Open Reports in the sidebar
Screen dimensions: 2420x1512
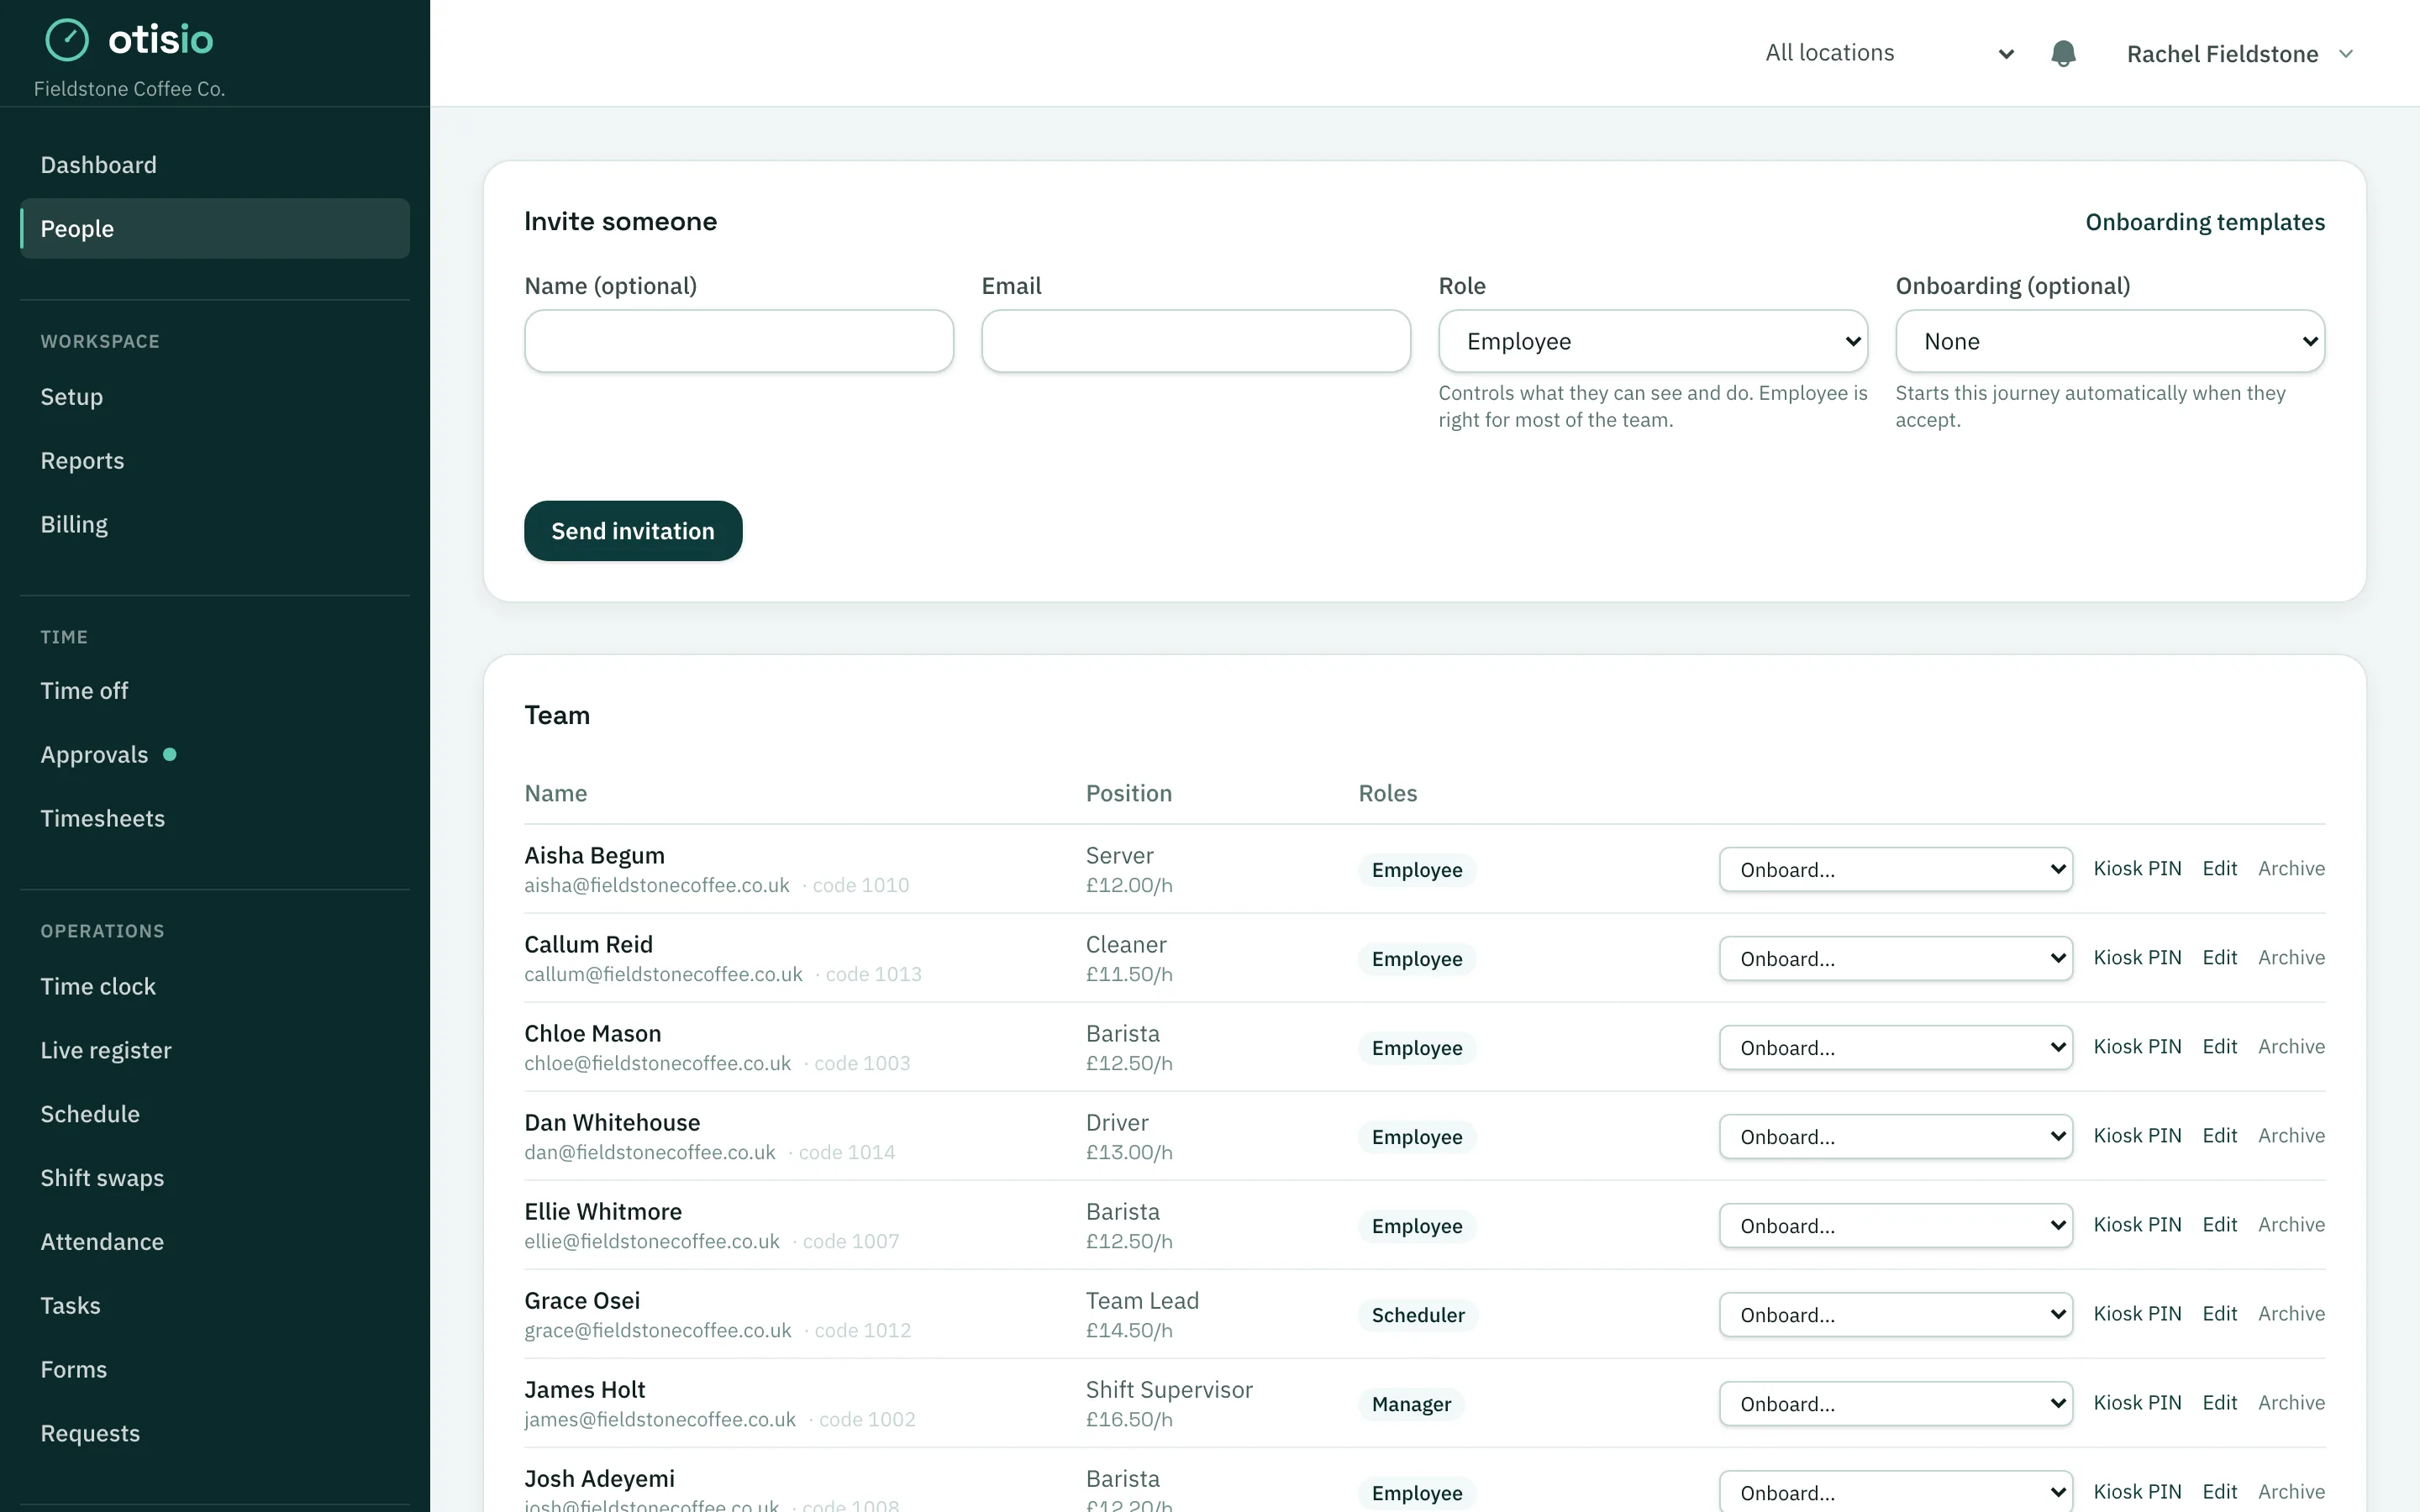click(215, 461)
